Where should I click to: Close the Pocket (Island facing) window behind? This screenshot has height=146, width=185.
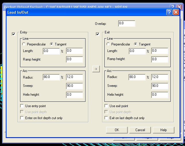click(x=179, y=7)
